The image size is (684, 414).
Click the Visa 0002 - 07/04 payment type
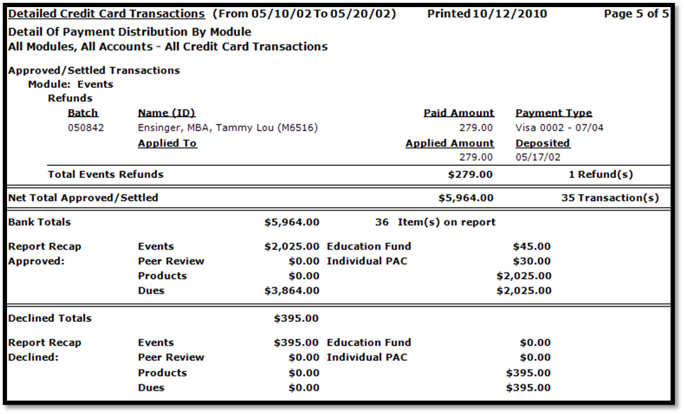tap(559, 128)
